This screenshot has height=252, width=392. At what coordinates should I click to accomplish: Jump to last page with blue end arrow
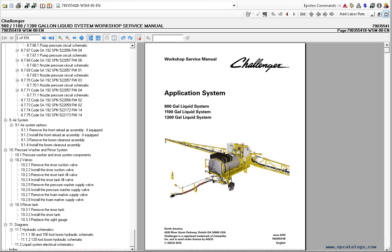(51, 38)
